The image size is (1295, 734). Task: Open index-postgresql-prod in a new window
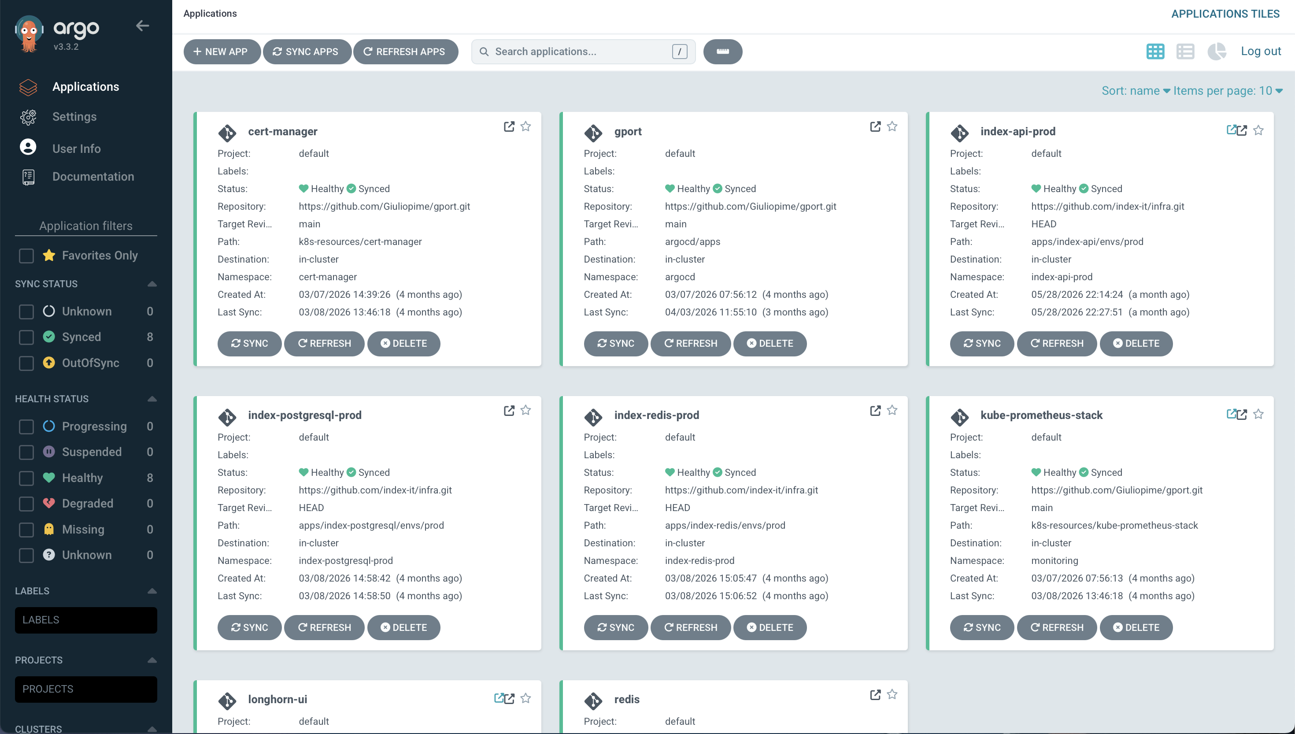click(x=509, y=410)
